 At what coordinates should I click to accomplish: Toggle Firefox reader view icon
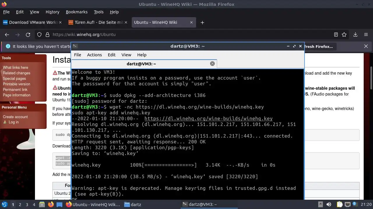click(x=336, y=35)
